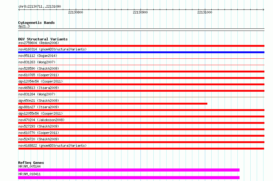Open variant nsv610765 (Cooper2011) label
This screenshot has width=273, height=181.
pos(39,75)
